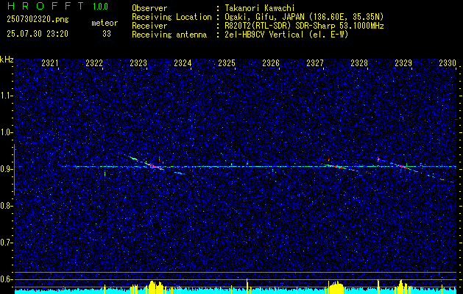Click the 2330 time marker
This screenshot has width=463, height=294.
tap(448, 63)
